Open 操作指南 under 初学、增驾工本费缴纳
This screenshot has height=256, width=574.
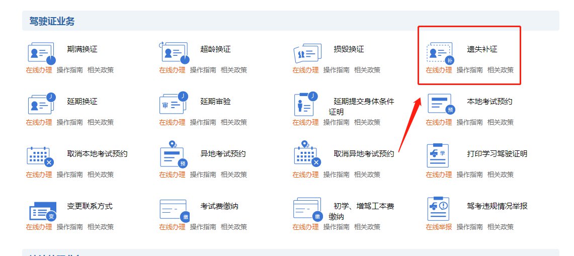pos(337,227)
